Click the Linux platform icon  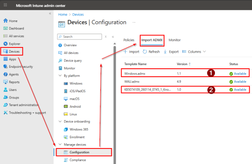[x=66, y=114]
